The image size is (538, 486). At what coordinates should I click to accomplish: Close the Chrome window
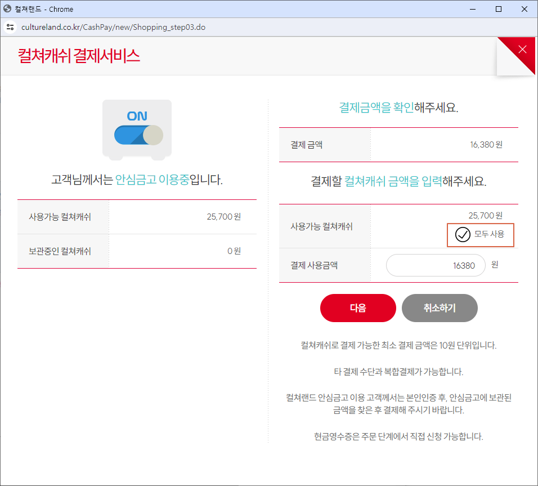point(524,9)
